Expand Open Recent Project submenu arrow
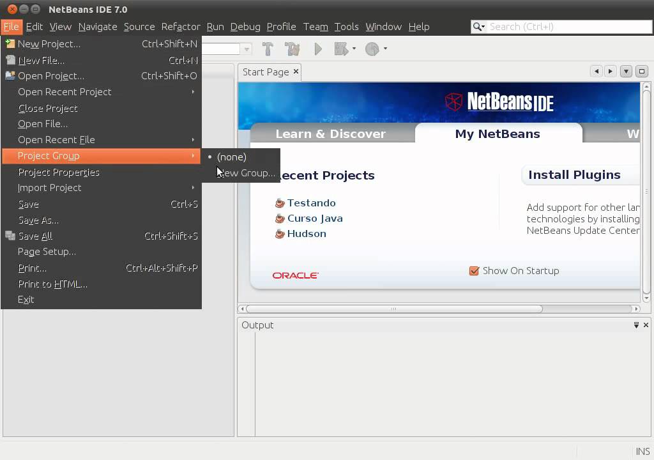Screen dimensions: 654x460 193,91
